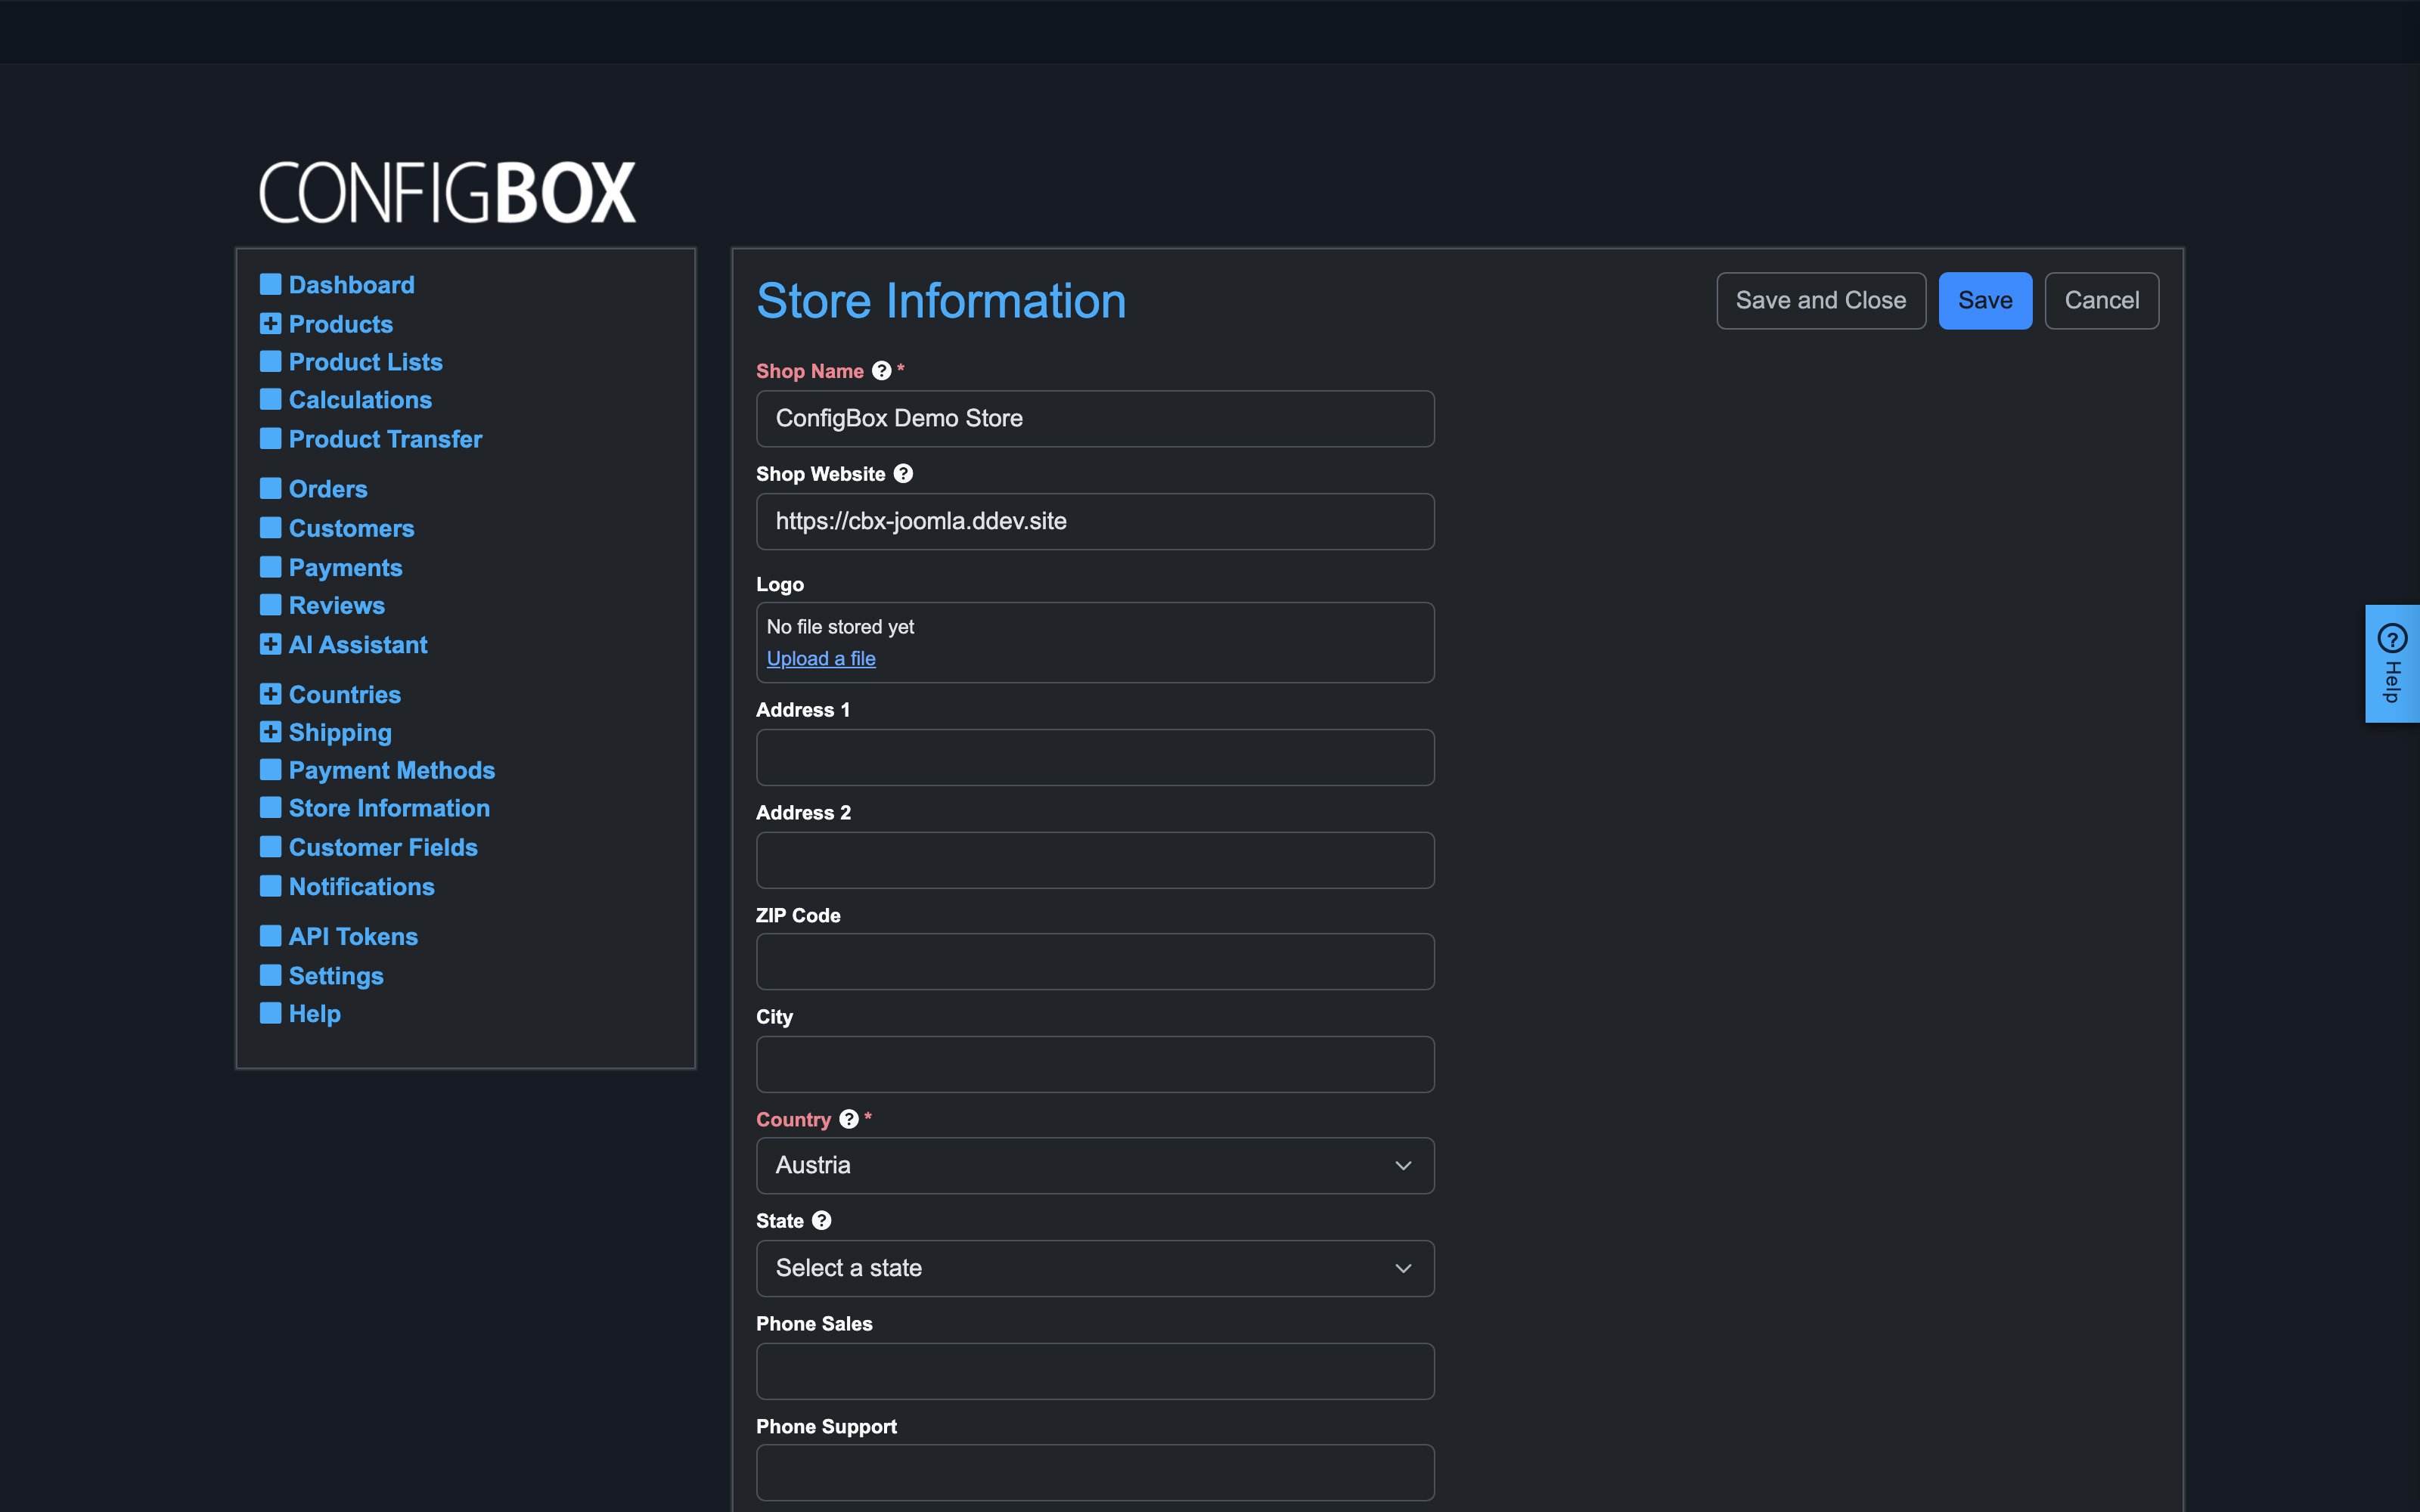The width and height of the screenshot is (2420, 1512).
Task: Click the Address 2 input field
Action: [1095, 860]
